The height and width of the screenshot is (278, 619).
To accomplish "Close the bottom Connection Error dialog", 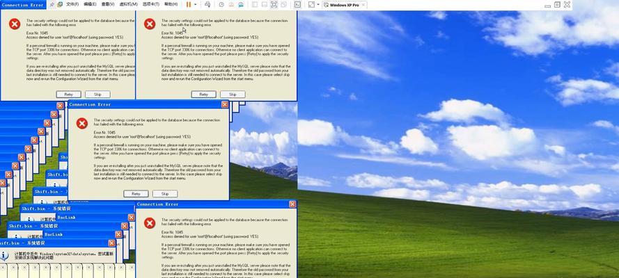I will click(x=292, y=204).
